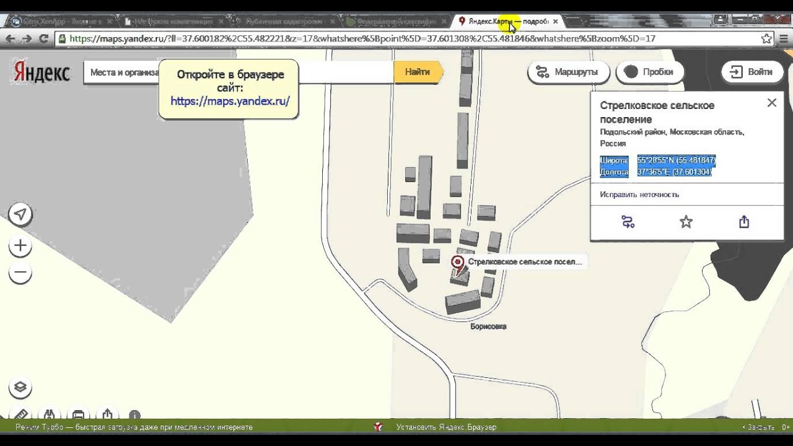This screenshot has width=793, height=446.
Task: Click the browser address bar URL
Action: coord(362,38)
